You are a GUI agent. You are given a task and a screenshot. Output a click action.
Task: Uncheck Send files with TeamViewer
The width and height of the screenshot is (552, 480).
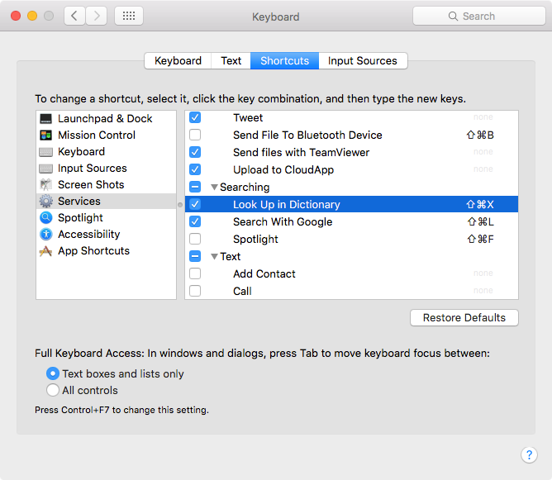tap(195, 152)
